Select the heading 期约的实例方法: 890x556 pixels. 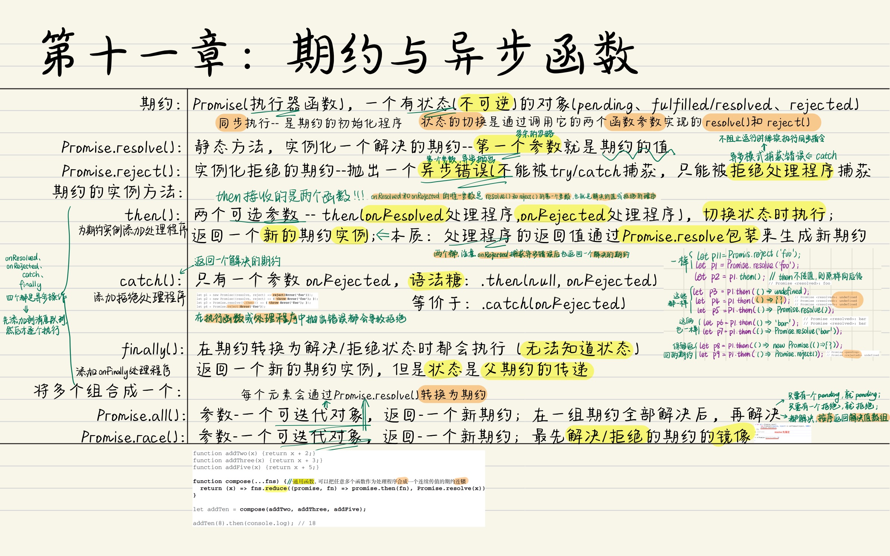(117, 192)
